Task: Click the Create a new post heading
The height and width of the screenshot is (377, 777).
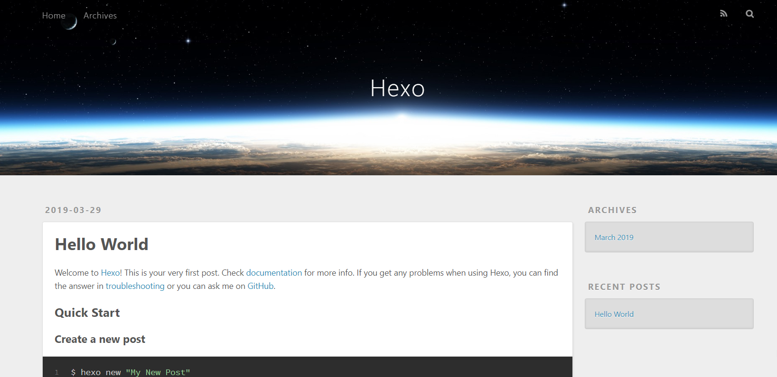Action: [x=100, y=340]
